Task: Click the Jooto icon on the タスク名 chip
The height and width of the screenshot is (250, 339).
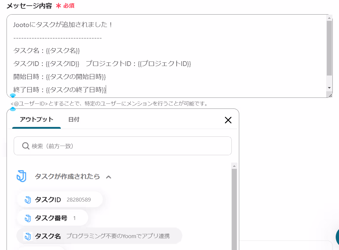Action: pos(28,236)
